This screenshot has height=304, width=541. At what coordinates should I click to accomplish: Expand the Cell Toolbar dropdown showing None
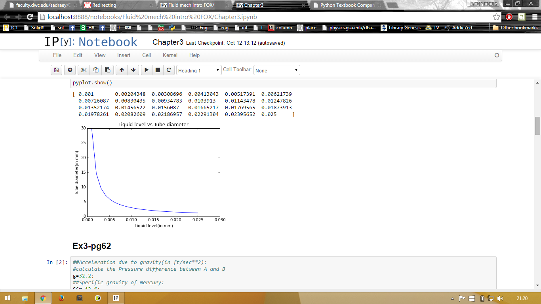click(x=276, y=70)
